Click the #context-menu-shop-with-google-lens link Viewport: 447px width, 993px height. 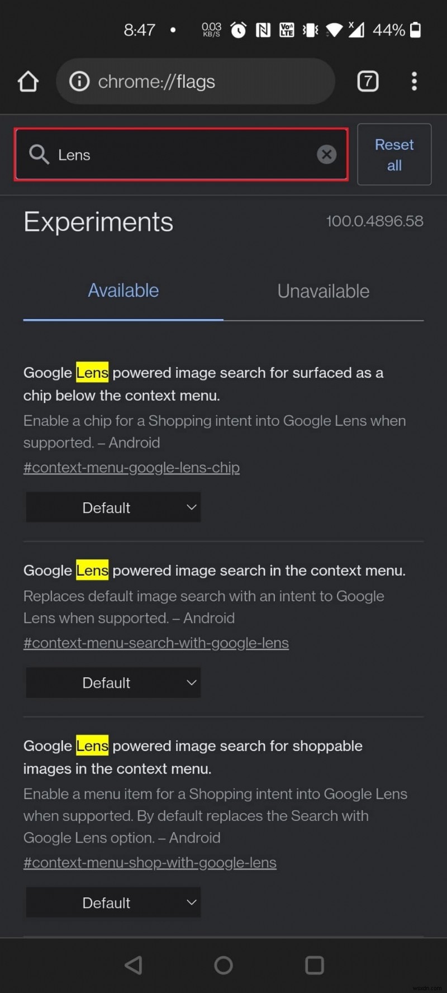click(x=149, y=862)
